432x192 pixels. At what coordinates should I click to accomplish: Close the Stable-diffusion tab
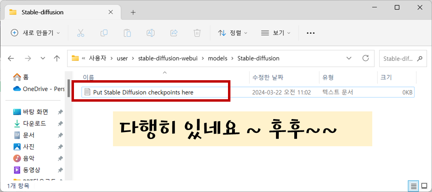[x=111, y=13]
